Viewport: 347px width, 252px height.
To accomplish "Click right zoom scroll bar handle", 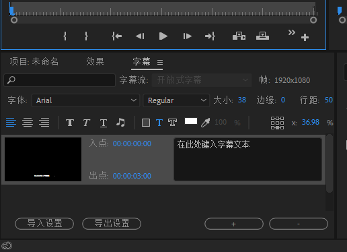I will tap(313, 20).
